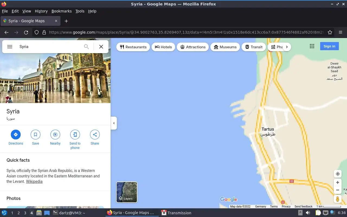The height and width of the screenshot is (217, 347).
Task: Open the Wikipedia link in Quick facts
Action: [x=34, y=181]
